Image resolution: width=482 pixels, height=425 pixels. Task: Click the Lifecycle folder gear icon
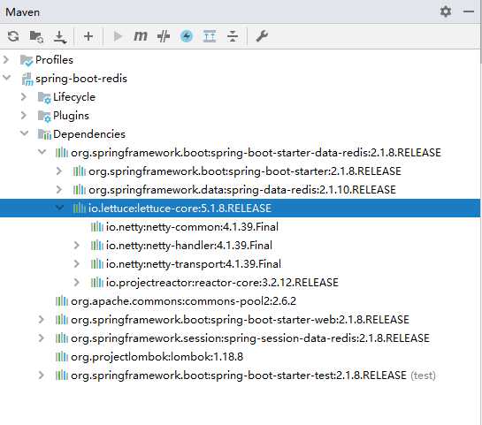click(44, 98)
